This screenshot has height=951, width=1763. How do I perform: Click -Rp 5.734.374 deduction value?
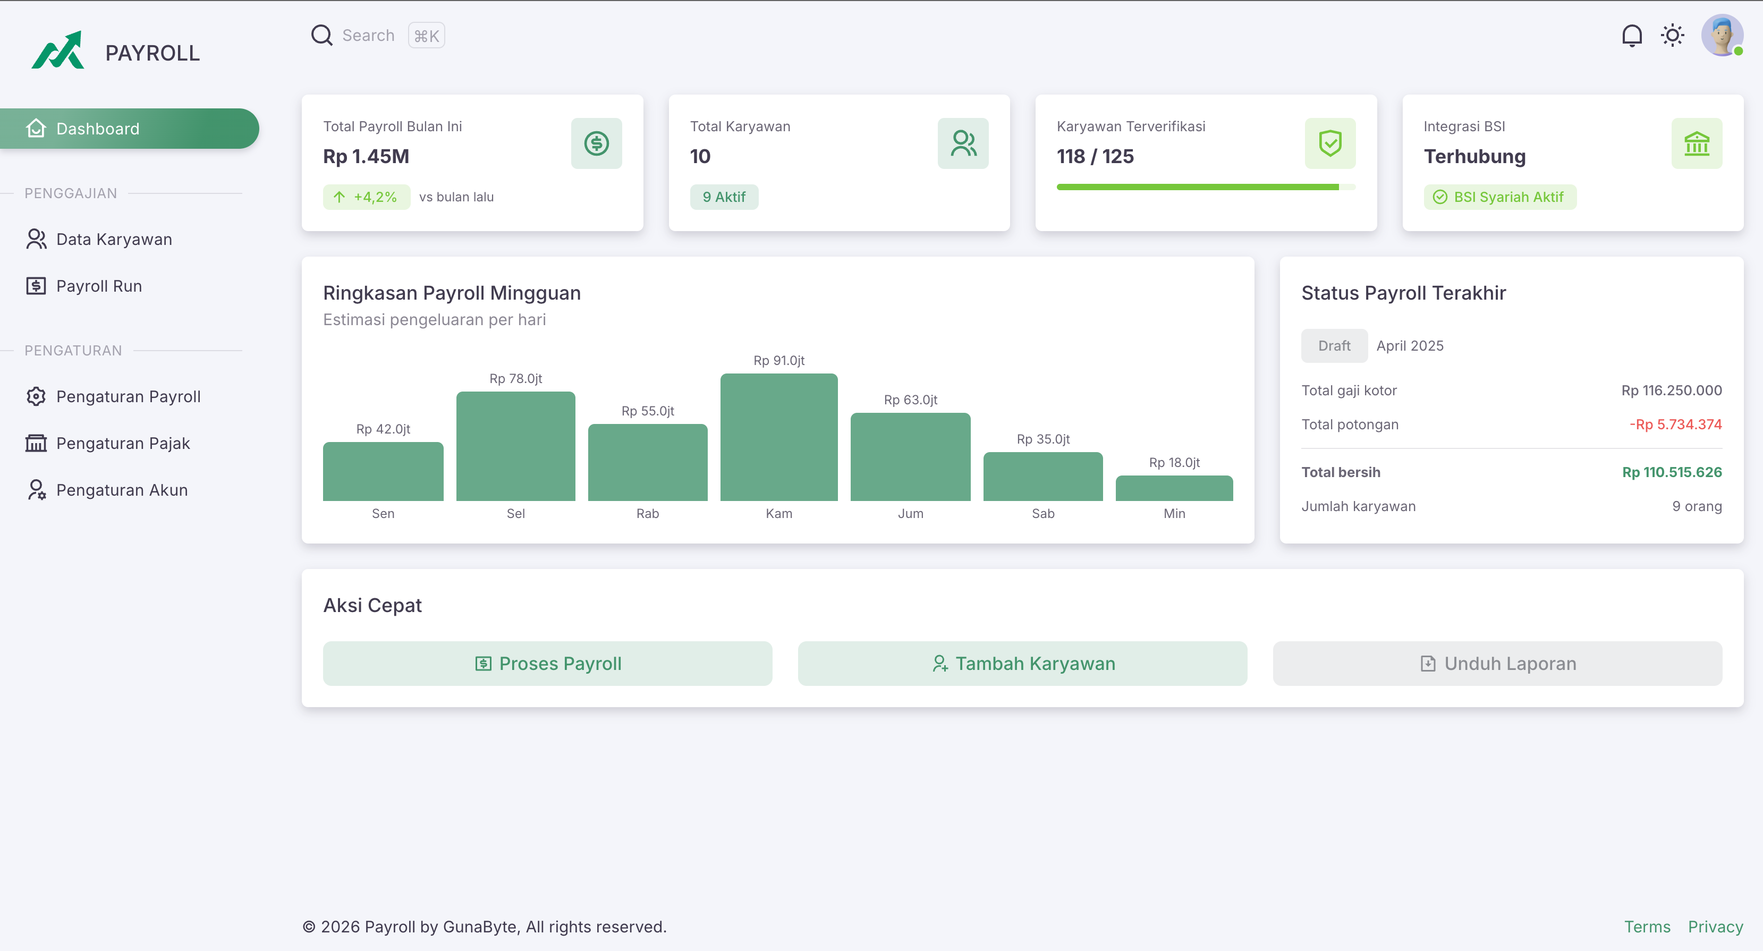(1675, 425)
